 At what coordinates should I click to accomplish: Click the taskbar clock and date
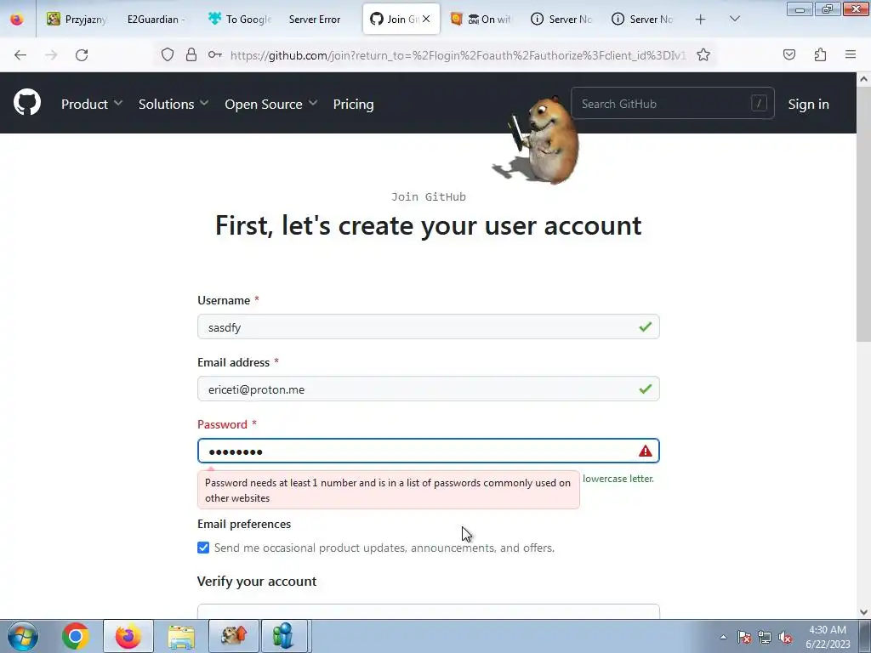click(x=828, y=637)
